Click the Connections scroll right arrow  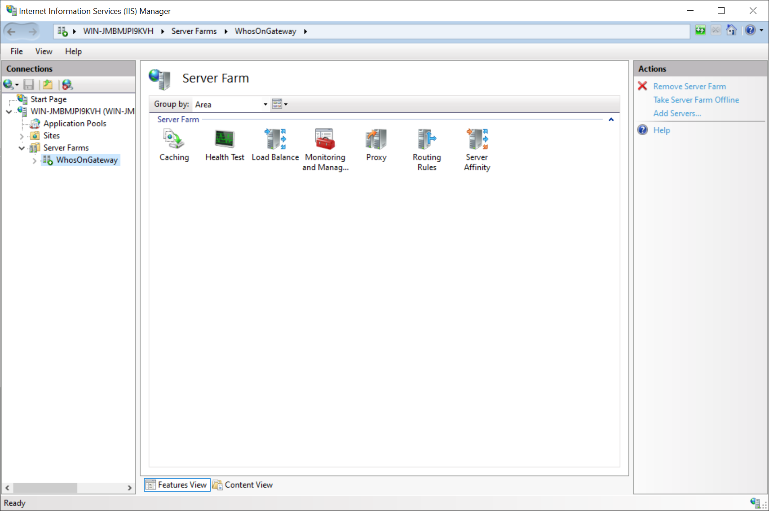click(x=129, y=488)
